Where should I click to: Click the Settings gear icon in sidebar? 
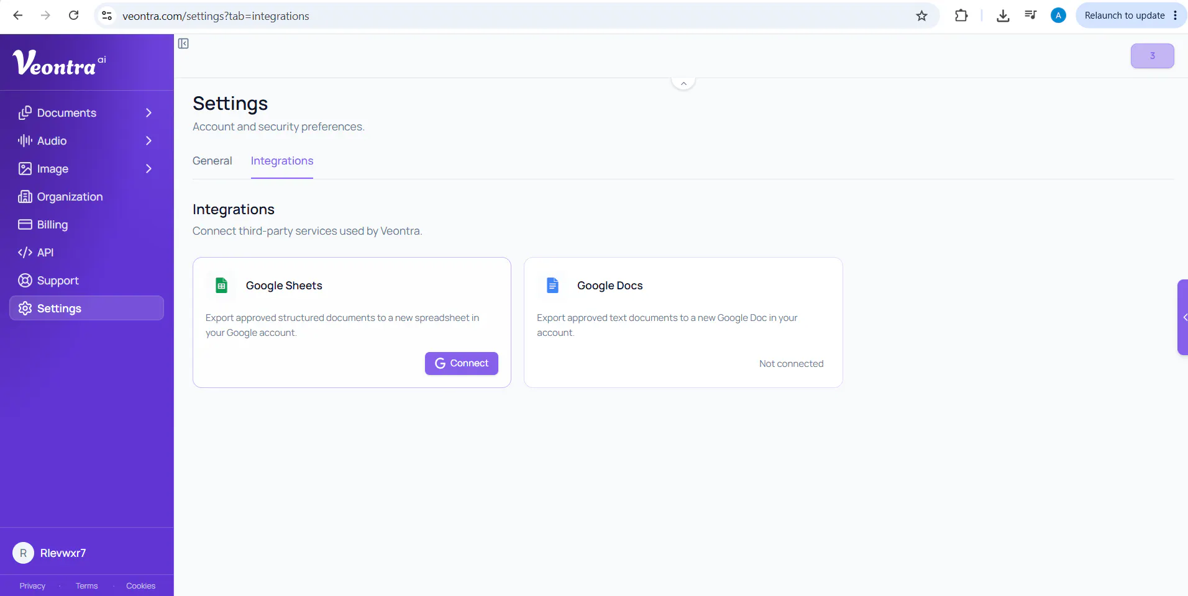pos(25,309)
